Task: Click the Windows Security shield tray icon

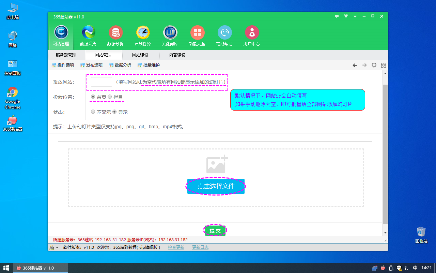Action: 399,268
